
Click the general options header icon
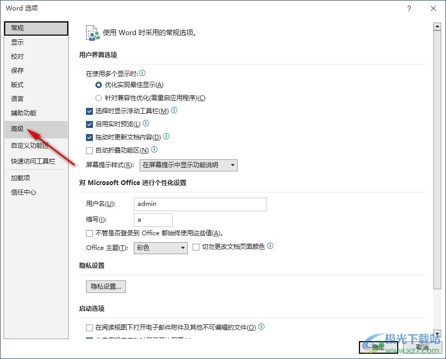(x=93, y=33)
